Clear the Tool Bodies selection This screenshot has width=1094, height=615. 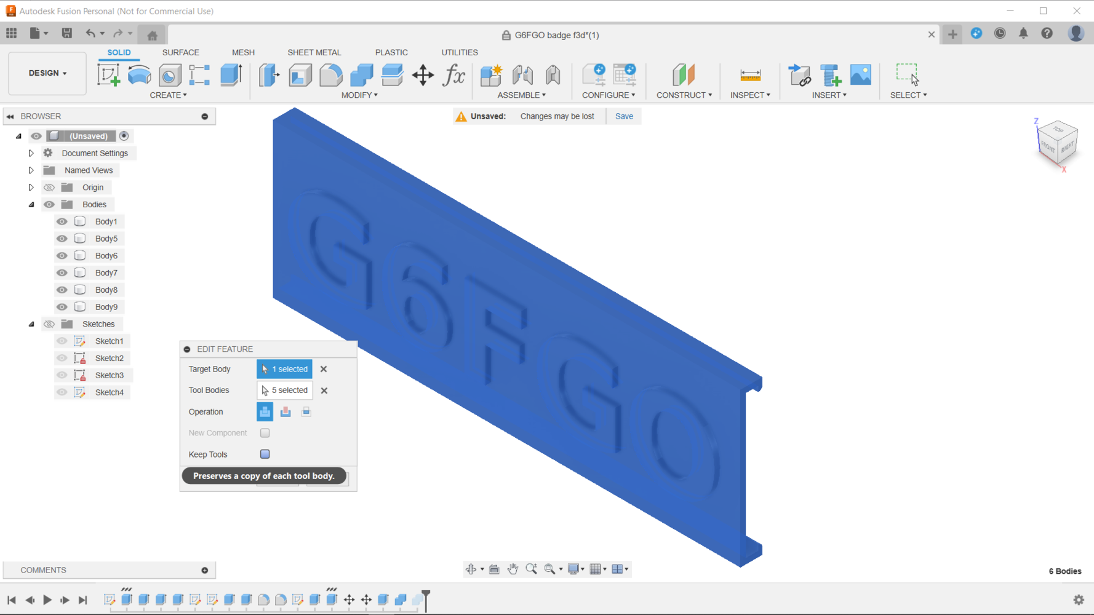click(x=324, y=391)
